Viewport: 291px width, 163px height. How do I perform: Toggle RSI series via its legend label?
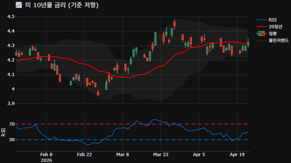click(x=273, y=20)
